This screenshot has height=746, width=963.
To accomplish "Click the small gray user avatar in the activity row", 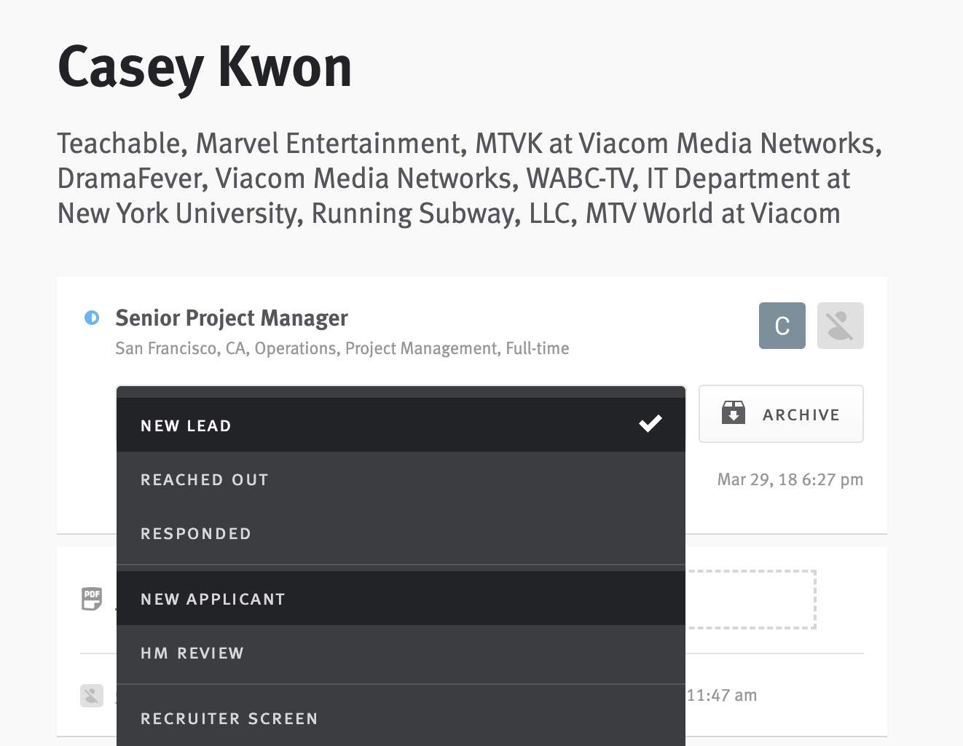I will pos(92,695).
